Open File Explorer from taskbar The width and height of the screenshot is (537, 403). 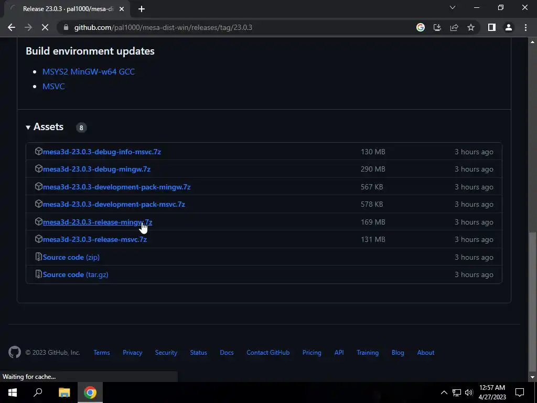click(x=64, y=393)
